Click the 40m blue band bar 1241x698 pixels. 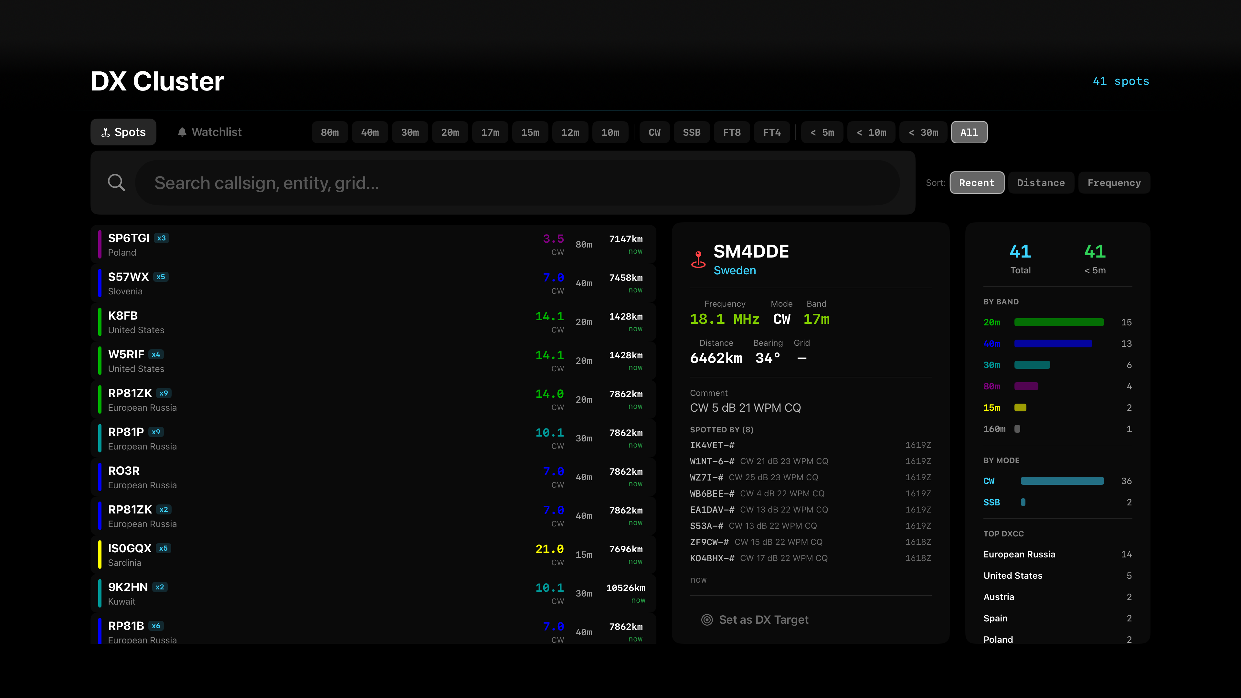point(1053,344)
